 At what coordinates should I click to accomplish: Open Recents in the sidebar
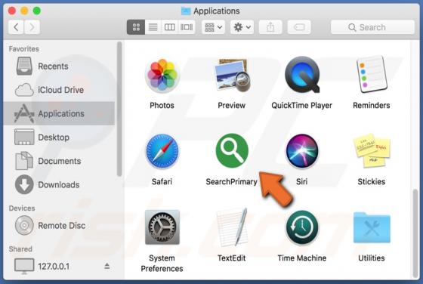pos(60,66)
